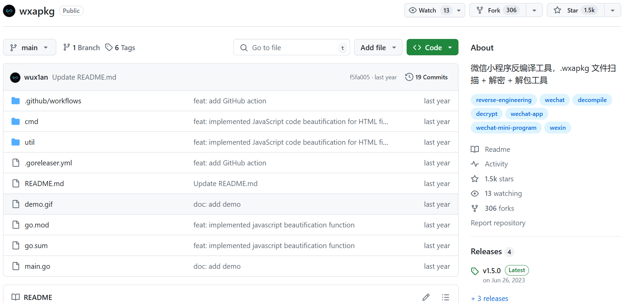This screenshot has height=303, width=634.
Task: Click the v1.5.0 release tag icon
Action: (x=475, y=271)
